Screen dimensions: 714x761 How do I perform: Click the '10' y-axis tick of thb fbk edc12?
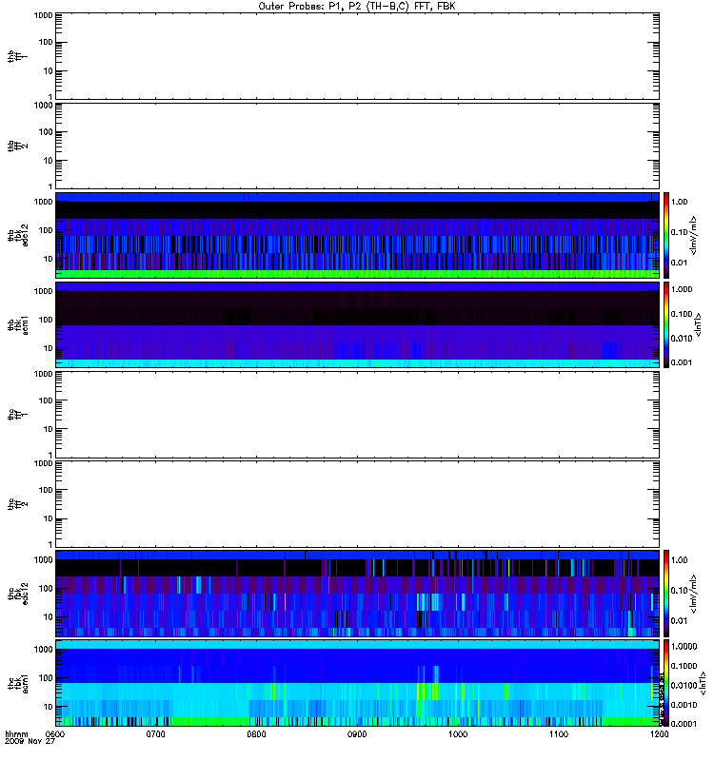click(x=49, y=259)
